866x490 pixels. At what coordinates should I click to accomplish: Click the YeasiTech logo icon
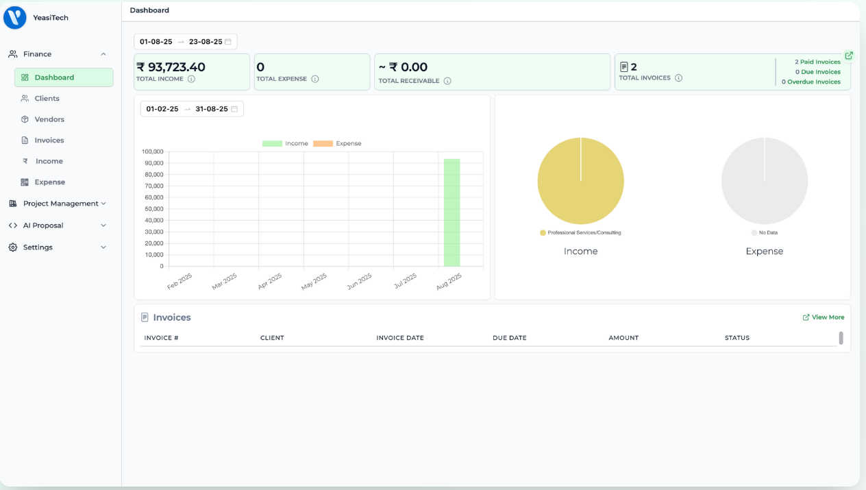[x=14, y=18]
